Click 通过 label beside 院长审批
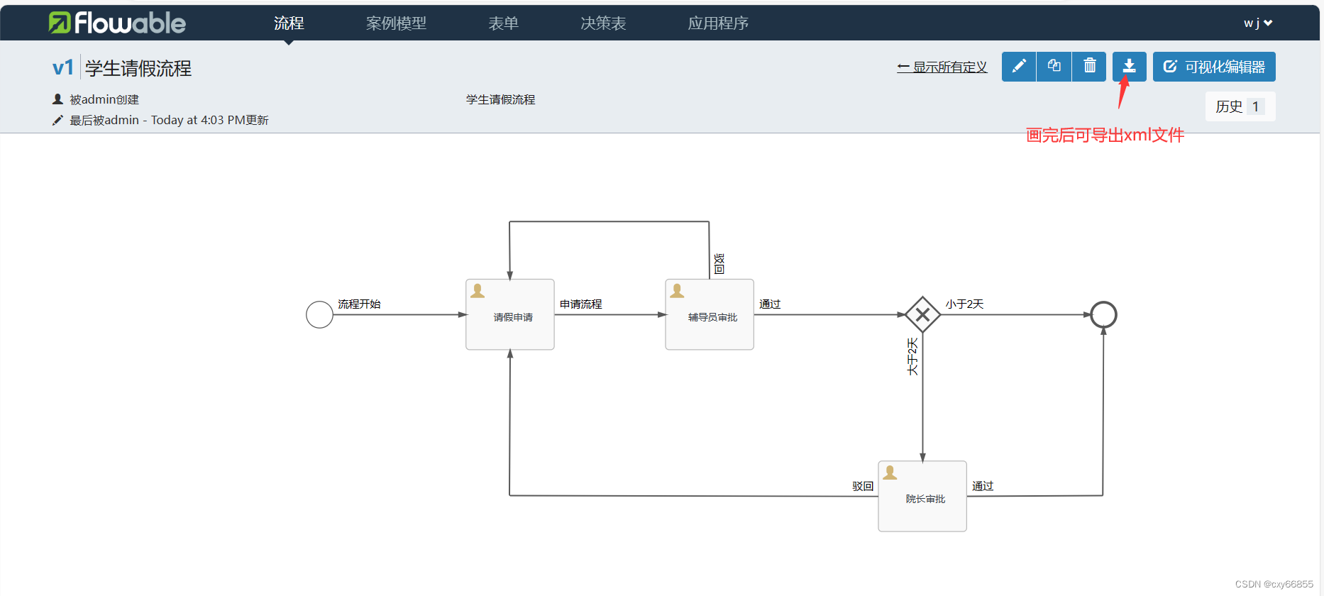The height and width of the screenshot is (596, 1324). click(983, 486)
